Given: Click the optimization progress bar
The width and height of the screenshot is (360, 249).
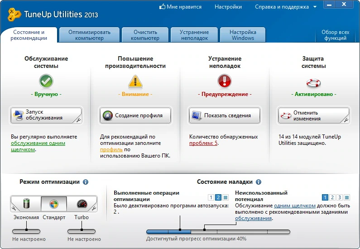Looking at the screenshot, I should tap(218, 232).
